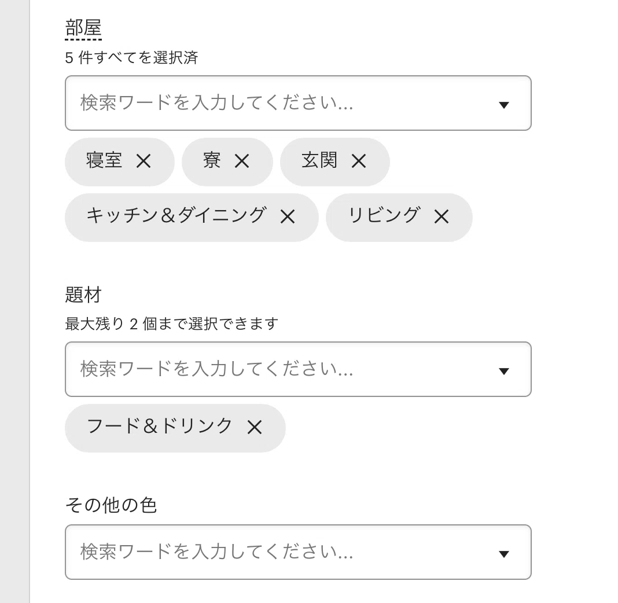Screen dimensions: 618x603
Task: Click the 寮 chip text
Action: pos(212,161)
